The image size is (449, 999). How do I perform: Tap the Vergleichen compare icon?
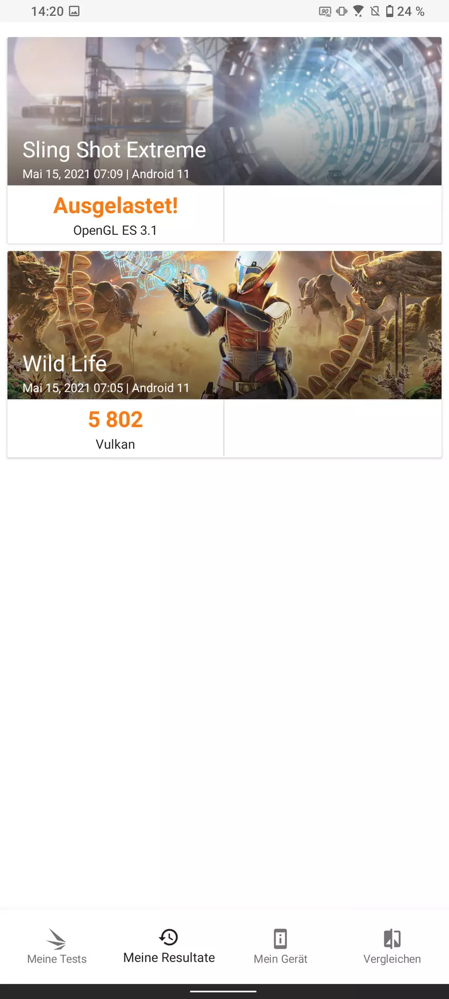click(392, 939)
